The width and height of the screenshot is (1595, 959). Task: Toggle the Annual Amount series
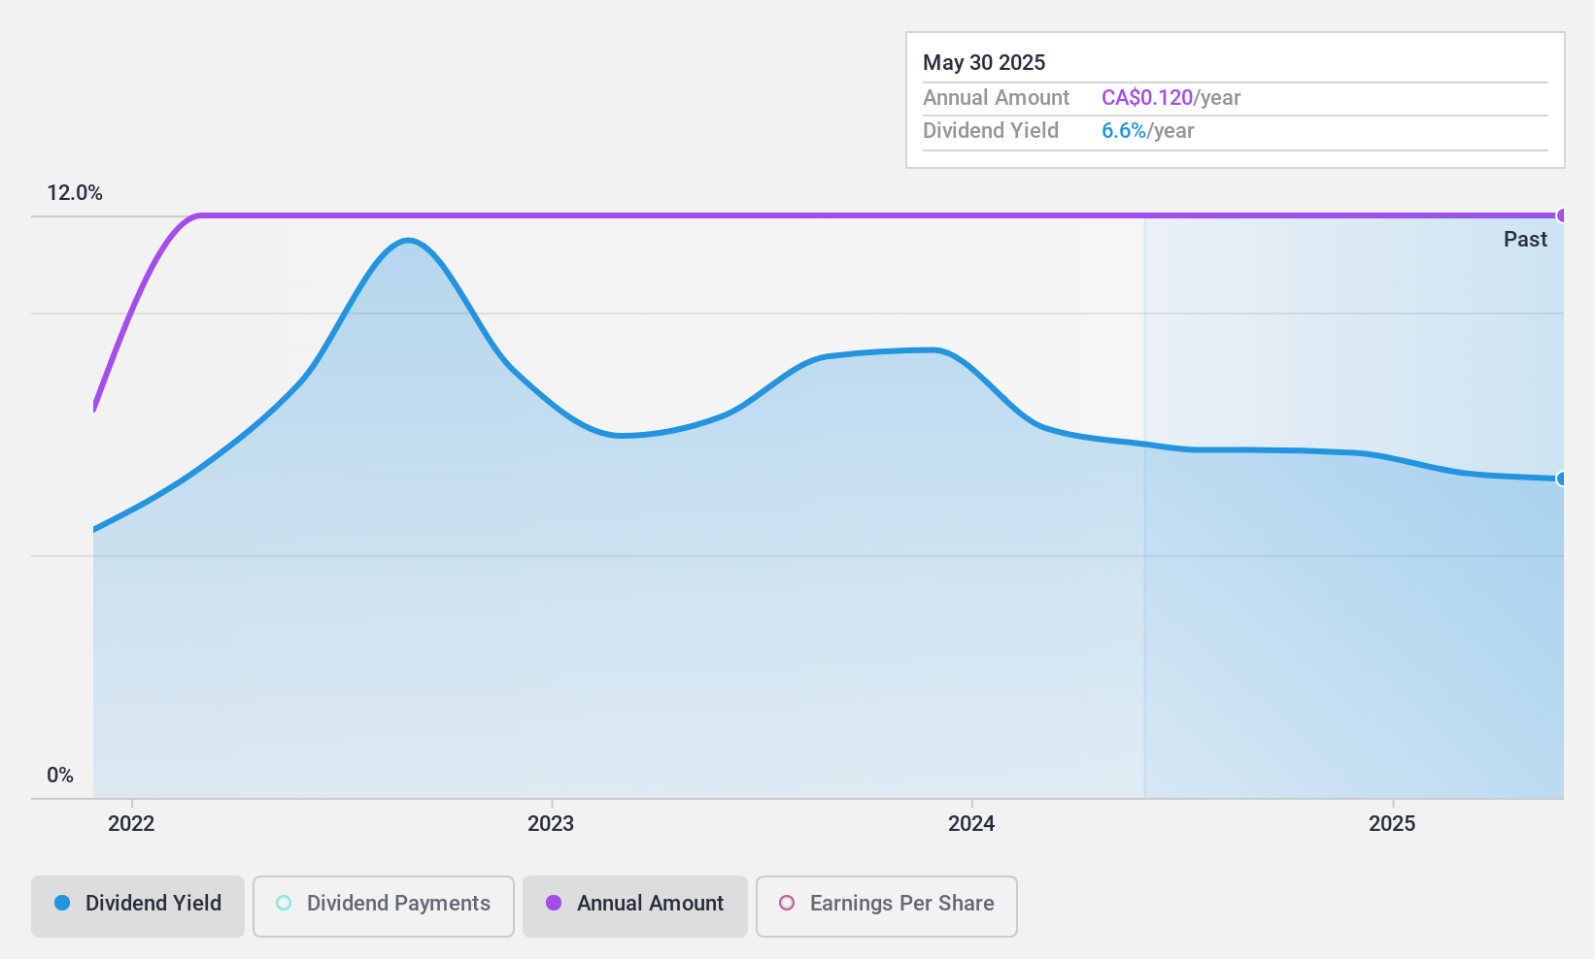point(635,907)
